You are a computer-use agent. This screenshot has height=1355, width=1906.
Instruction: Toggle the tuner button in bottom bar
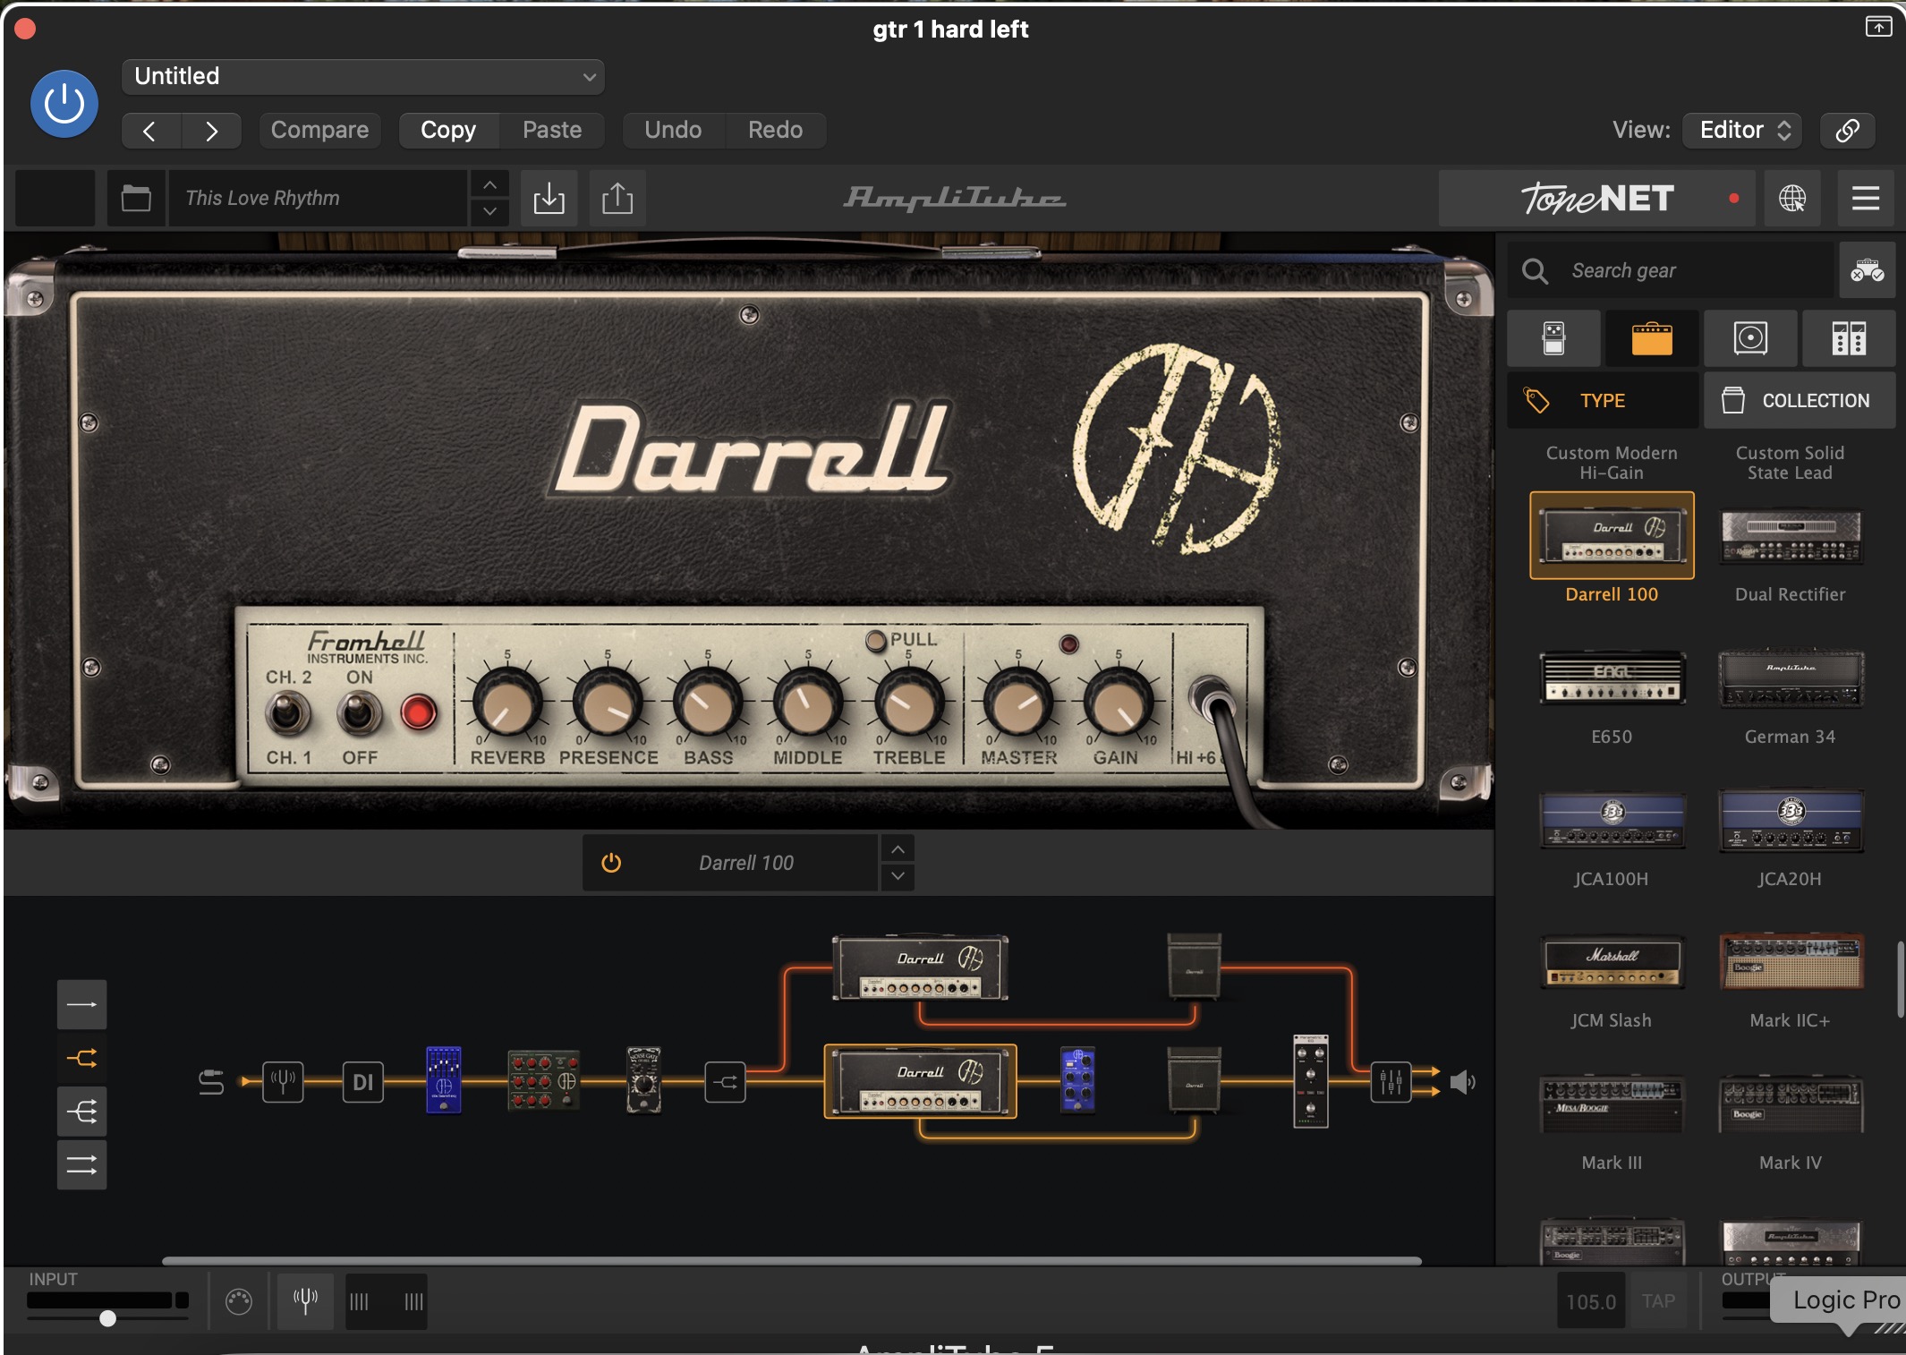tap(305, 1300)
